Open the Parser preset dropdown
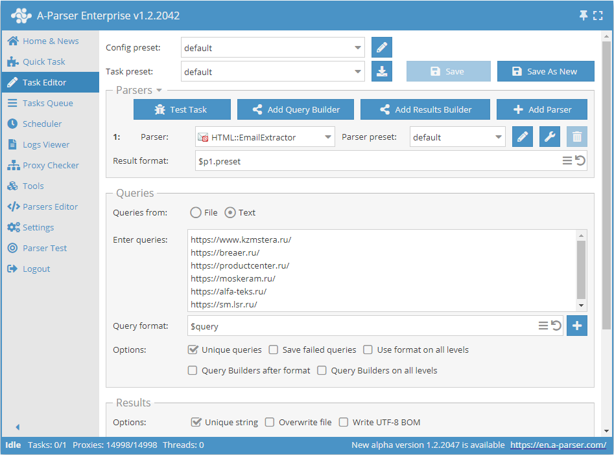Screen dimensions: 614x455 pyautogui.click(x=498, y=137)
